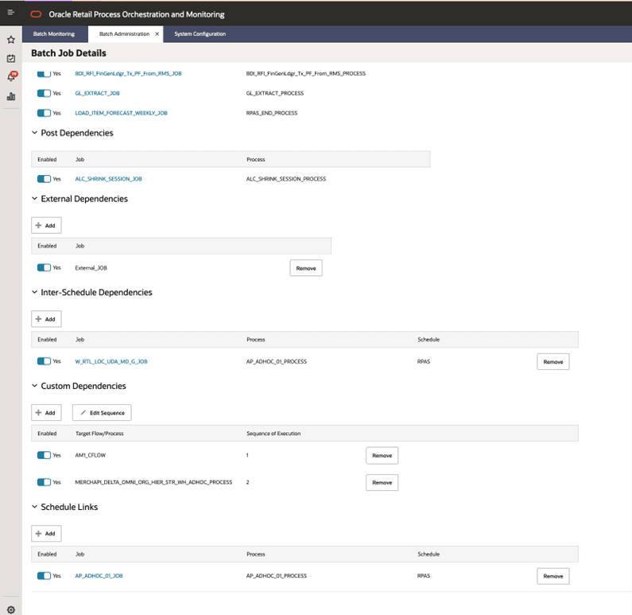This screenshot has width=632, height=615.
Task: Toggle enabled switch for AP_ADHOC_01_JOB
Action: (x=44, y=575)
